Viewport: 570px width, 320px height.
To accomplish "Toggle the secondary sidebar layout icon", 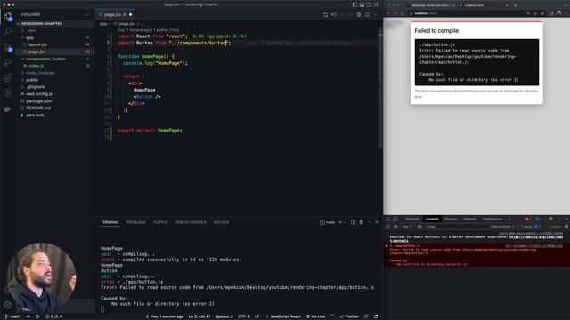I will 369,4.
